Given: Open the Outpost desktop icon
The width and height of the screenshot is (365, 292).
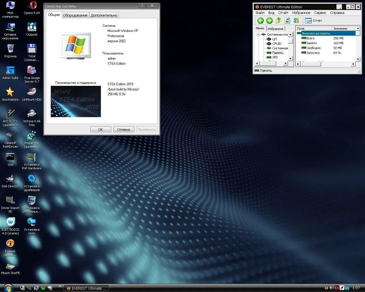Looking at the screenshot, I should click(x=32, y=30).
